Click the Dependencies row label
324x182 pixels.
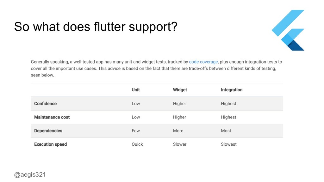(x=48, y=131)
